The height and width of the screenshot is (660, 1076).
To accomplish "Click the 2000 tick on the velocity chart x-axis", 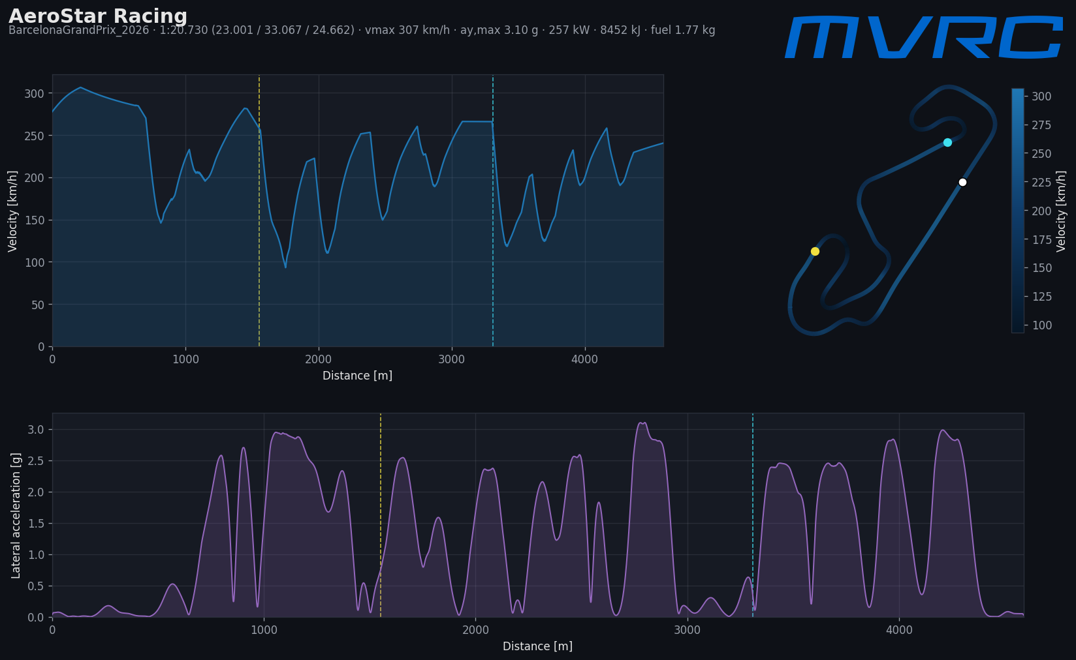I will pos(319,359).
